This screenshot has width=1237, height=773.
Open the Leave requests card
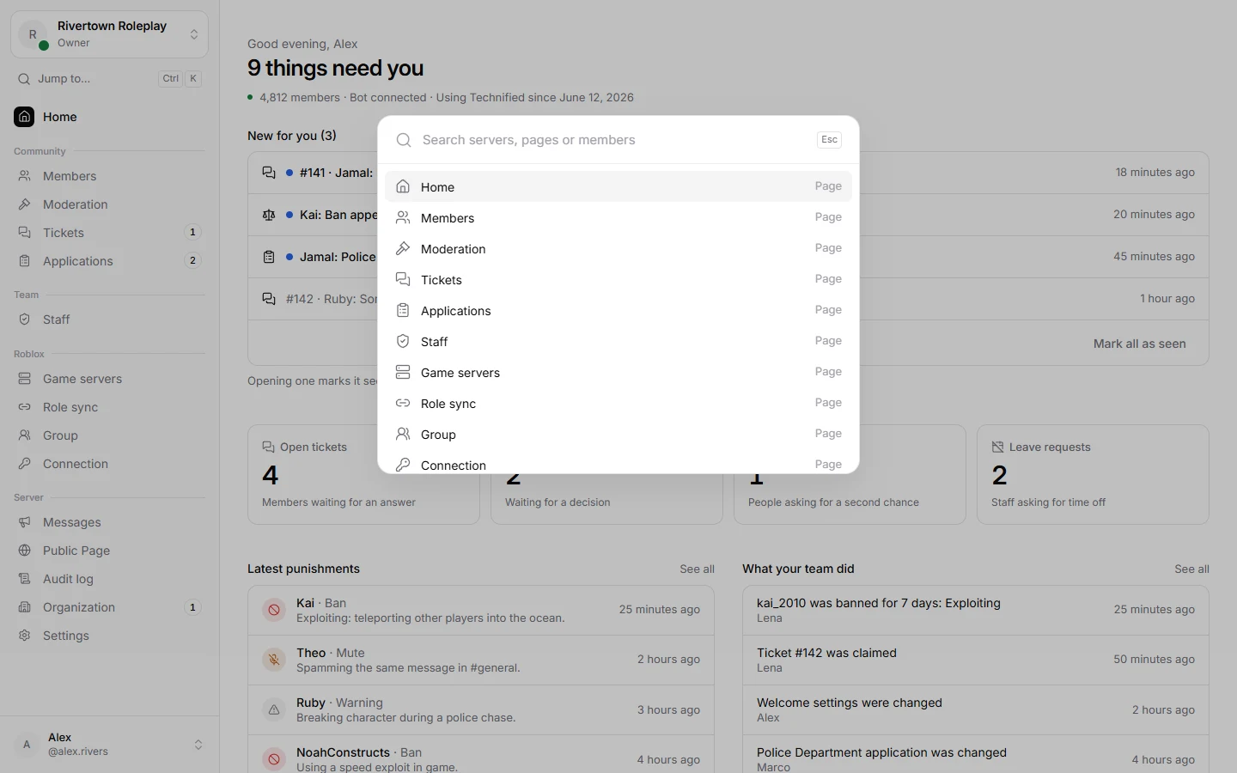pos(1093,474)
